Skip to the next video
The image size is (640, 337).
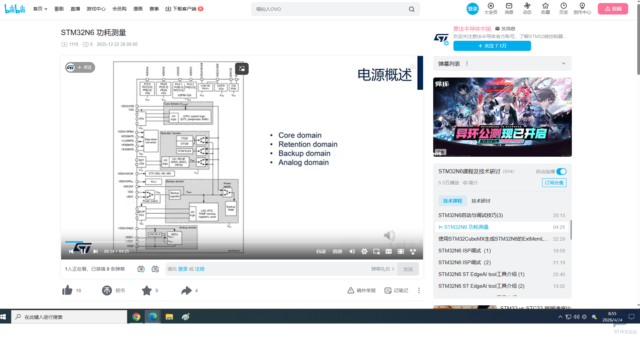coord(95,251)
